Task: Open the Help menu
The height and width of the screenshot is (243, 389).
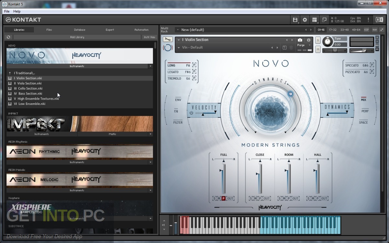Action: click(17, 11)
